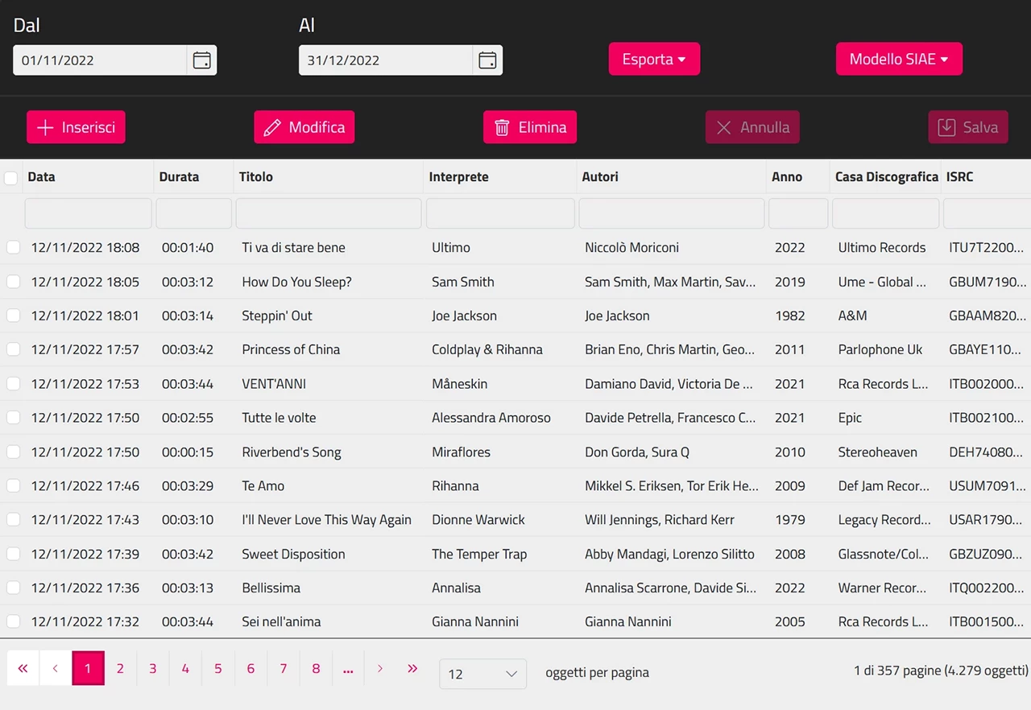
Task: Click the Modifica pencil button
Action: (x=304, y=127)
